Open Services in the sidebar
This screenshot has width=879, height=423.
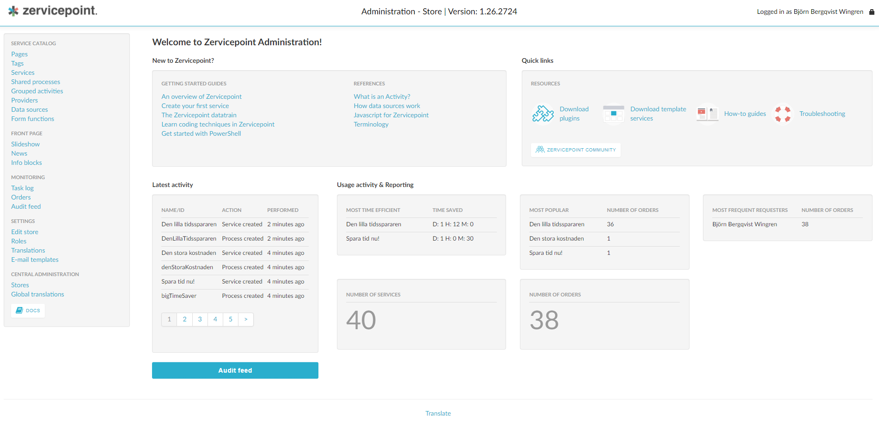23,73
